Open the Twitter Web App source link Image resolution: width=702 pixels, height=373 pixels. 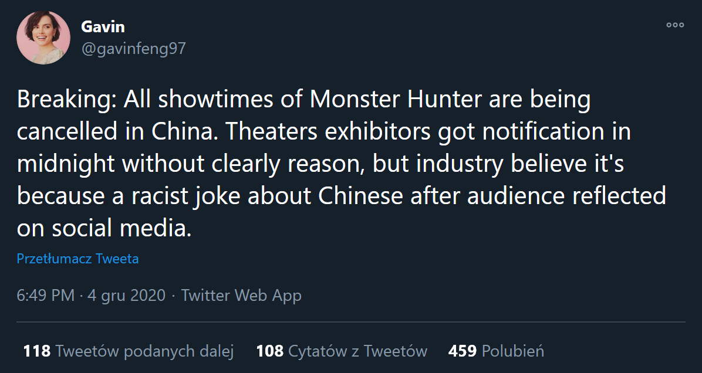click(x=241, y=296)
